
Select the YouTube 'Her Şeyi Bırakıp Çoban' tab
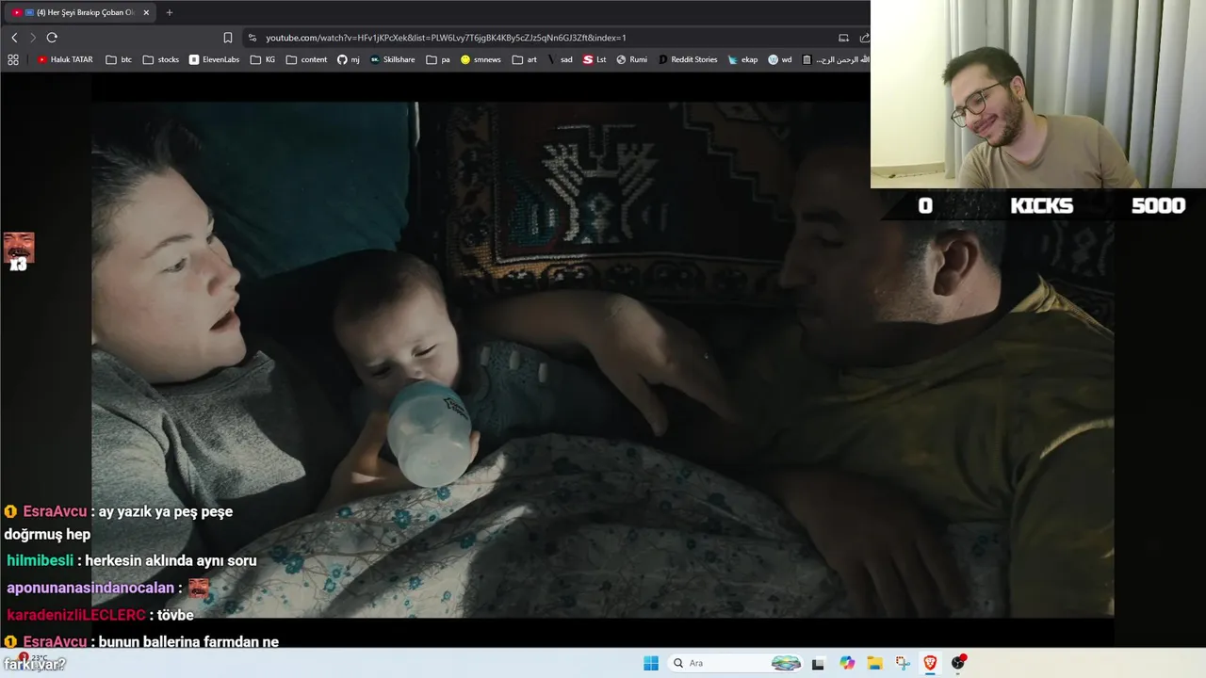pos(79,12)
